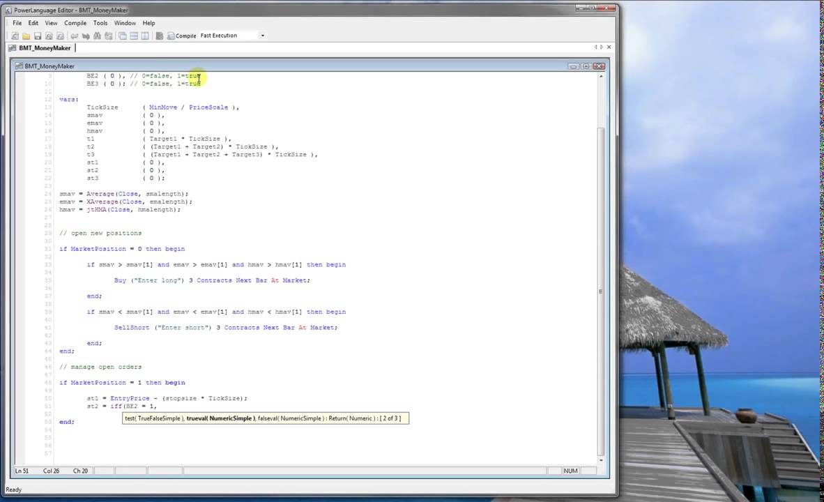Click the Save floppy disk icon
The width and height of the screenshot is (824, 502).
[38, 36]
